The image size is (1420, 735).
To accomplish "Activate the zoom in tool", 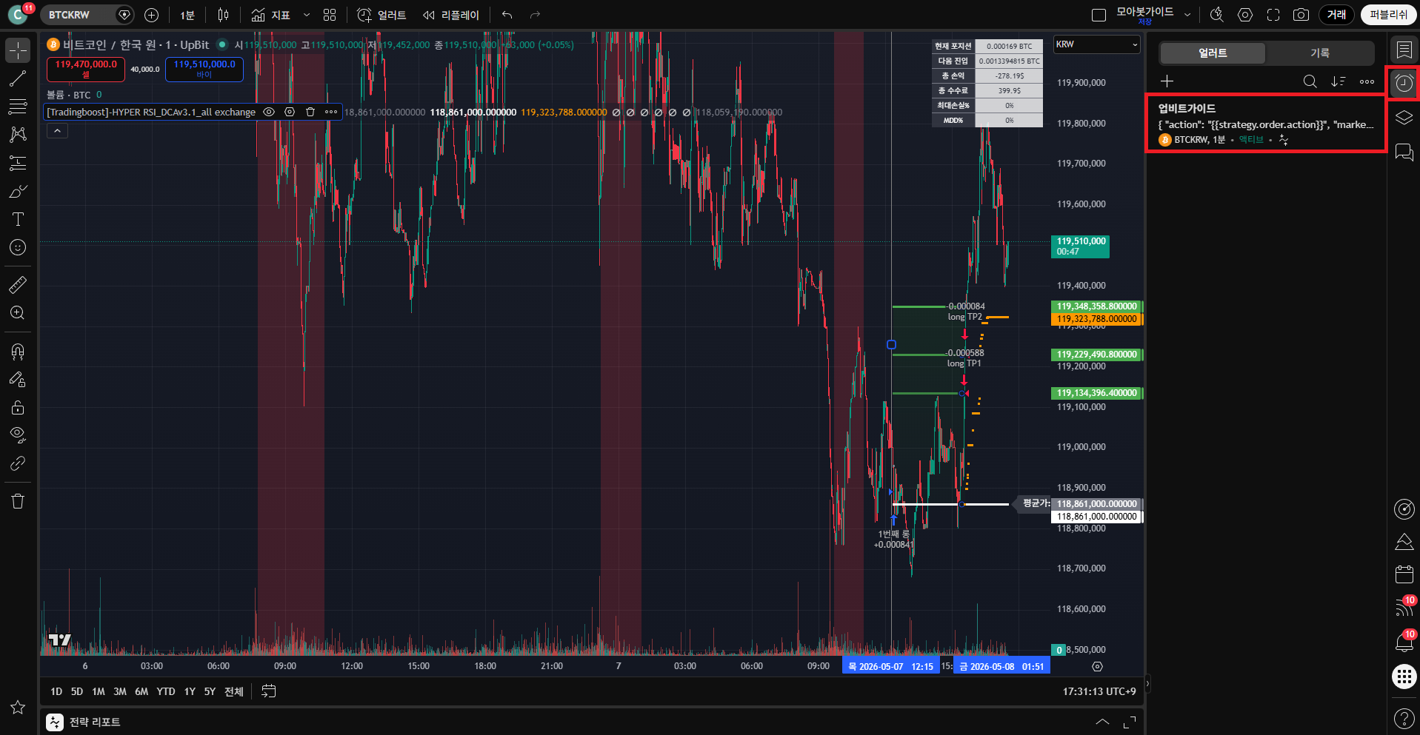I will click(x=18, y=312).
